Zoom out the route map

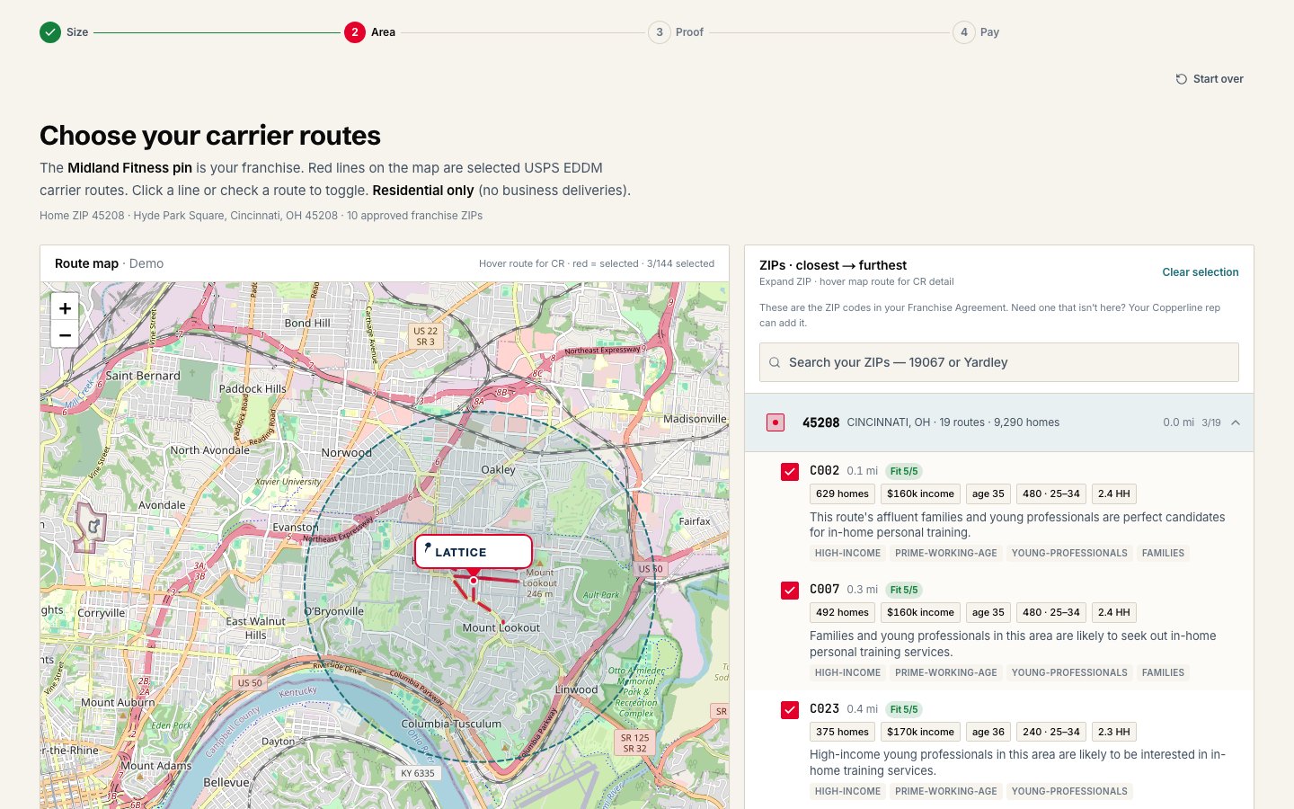(65, 334)
